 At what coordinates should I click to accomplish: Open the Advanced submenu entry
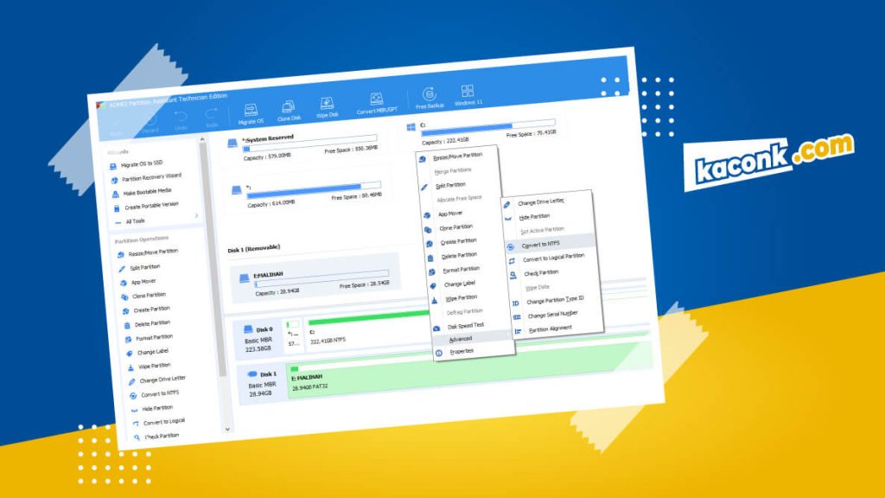coord(472,339)
